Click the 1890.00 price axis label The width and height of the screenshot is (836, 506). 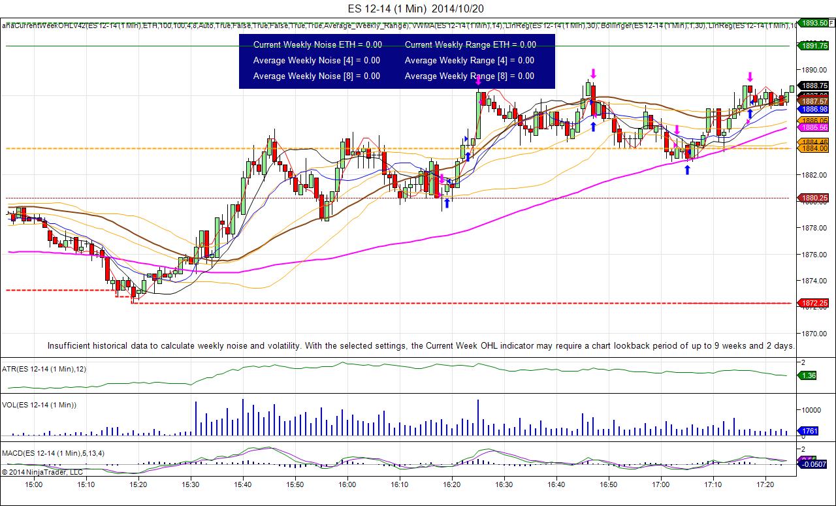click(814, 69)
